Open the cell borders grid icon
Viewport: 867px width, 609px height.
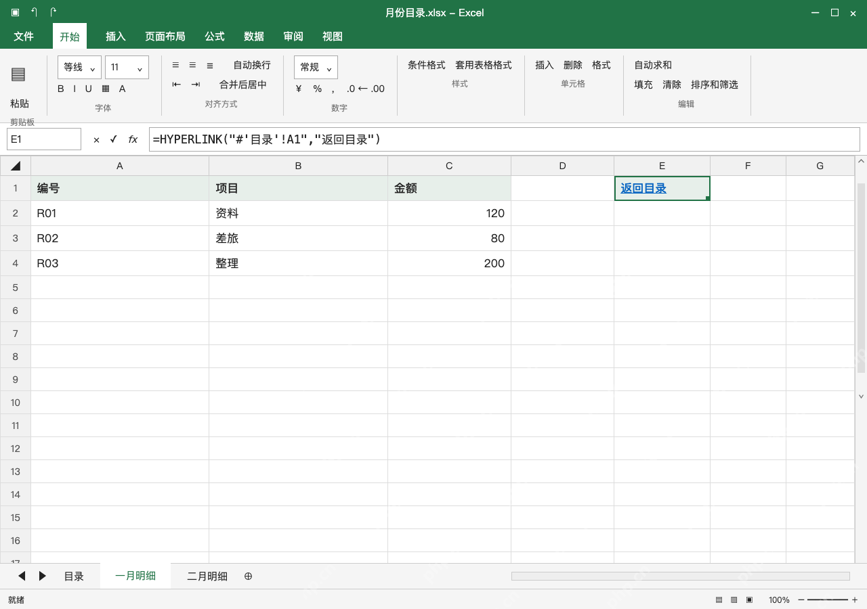point(106,89)
